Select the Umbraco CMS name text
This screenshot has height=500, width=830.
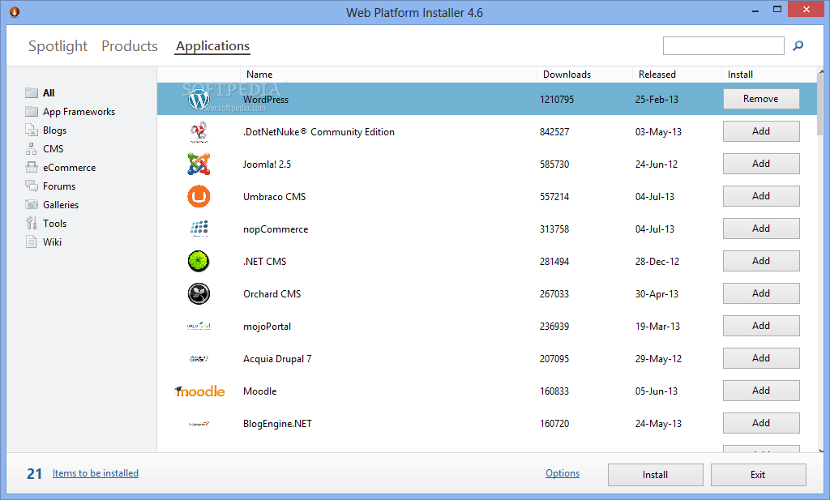tap(274, 197)
